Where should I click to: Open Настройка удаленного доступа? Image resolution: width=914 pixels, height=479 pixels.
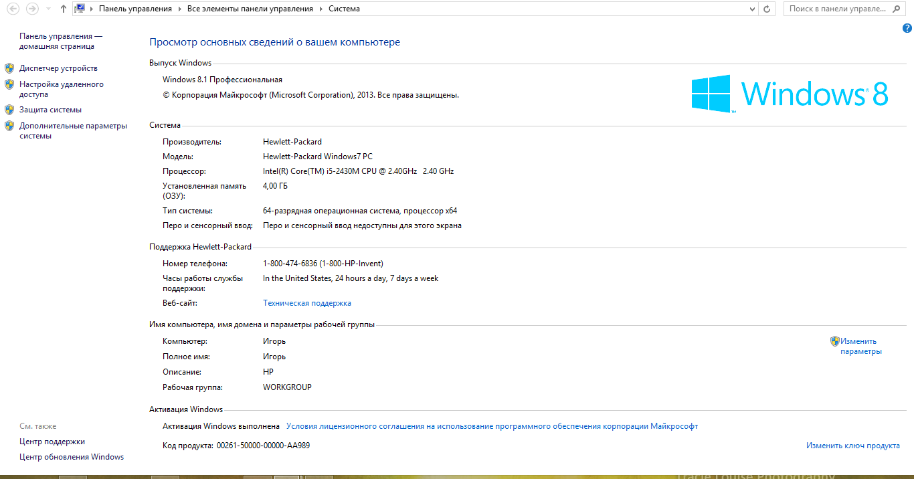(62, 90)
